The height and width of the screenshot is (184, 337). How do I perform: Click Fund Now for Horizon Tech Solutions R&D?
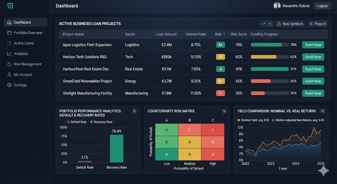[x=313, y=57]
